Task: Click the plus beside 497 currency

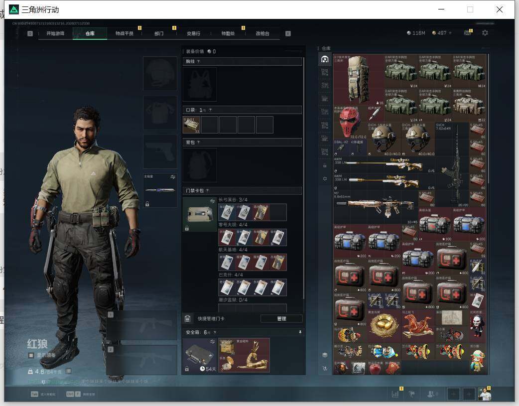Action: pyautogui.click(x=450, y=33)
